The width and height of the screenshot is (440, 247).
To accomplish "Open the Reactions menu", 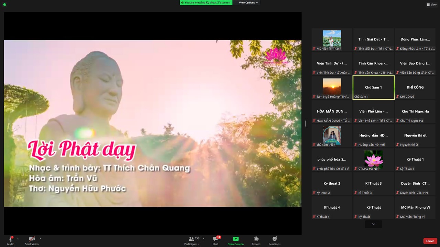I will point(274,240).
